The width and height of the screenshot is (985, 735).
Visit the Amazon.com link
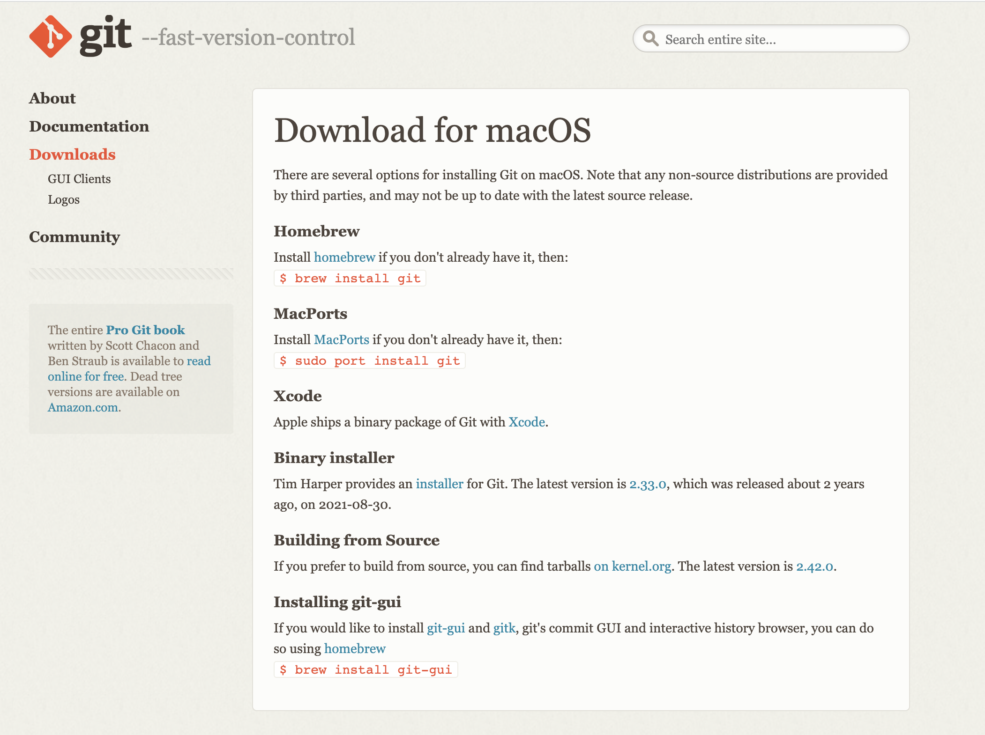83,407
